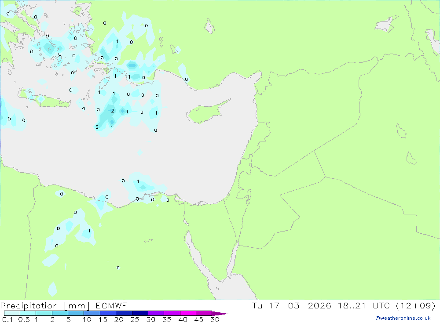This screenshot has height=322, width=440.
Task: Click the 10–15 mm legend color swatch
Action: 92,313
